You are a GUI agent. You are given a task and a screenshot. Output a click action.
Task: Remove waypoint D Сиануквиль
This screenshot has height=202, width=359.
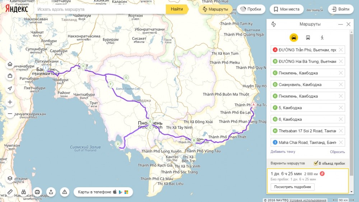click(x=341, y=84)
